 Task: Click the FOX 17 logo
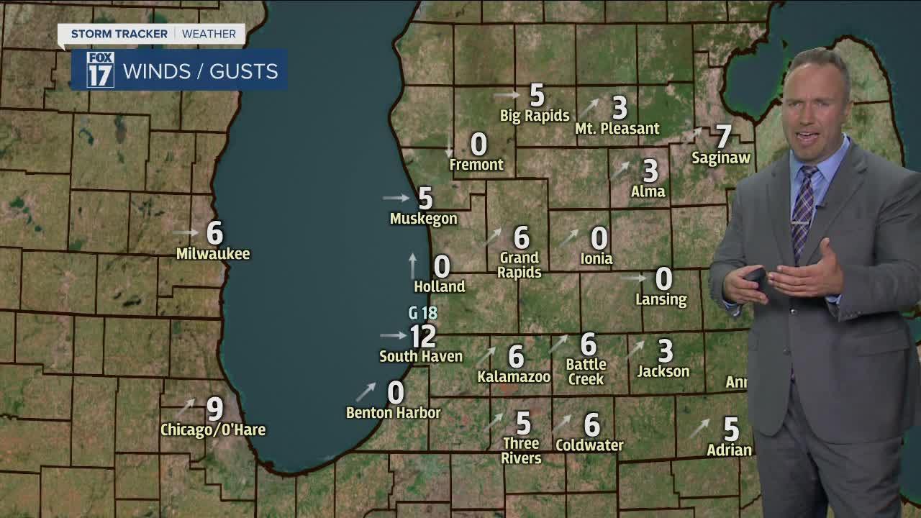click(x=100, y=70)
